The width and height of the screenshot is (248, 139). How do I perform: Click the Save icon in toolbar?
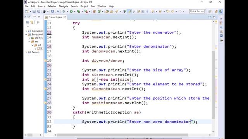[34, 11]
